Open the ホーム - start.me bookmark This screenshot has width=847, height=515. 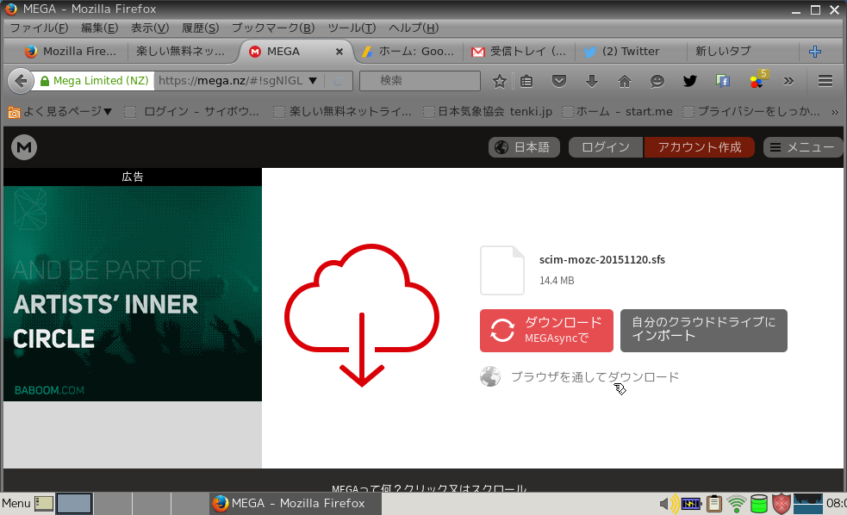618,112
